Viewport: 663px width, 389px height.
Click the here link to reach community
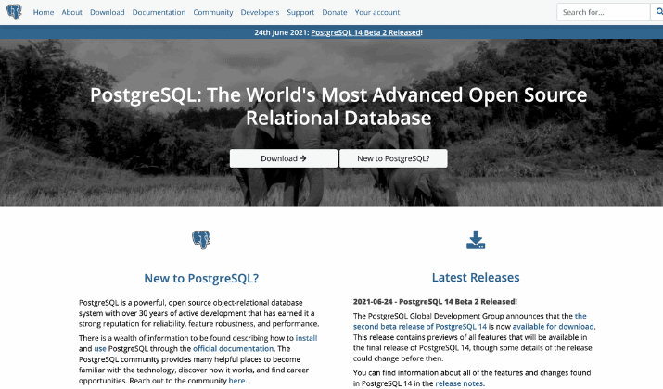236,381
